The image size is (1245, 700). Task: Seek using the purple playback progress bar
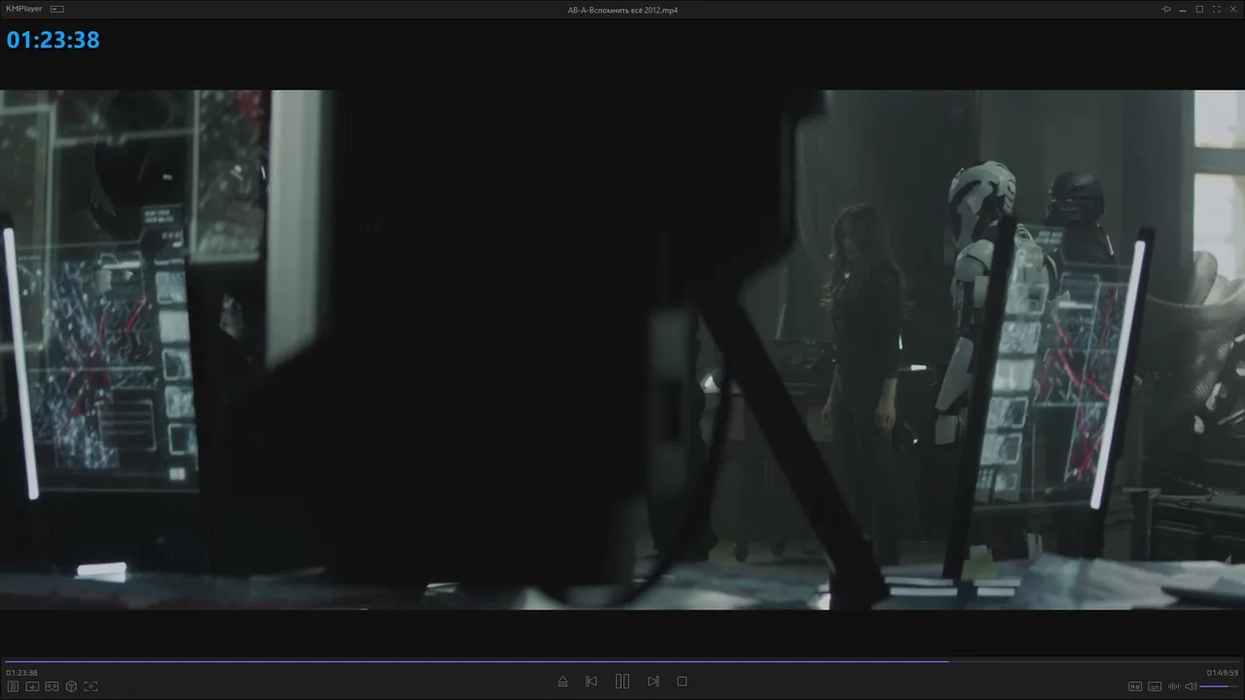pos(622,661)
